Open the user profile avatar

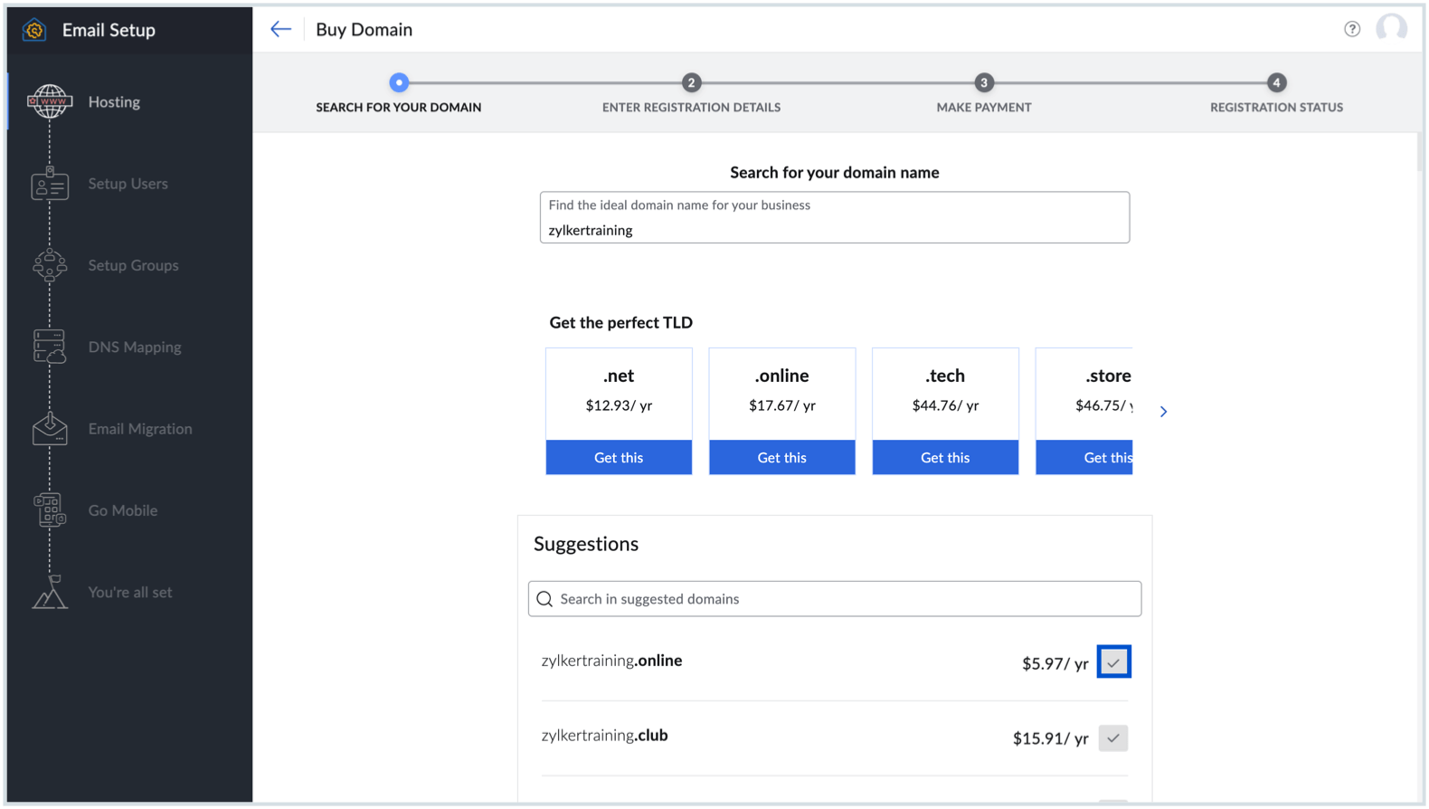coord(1391,29)
